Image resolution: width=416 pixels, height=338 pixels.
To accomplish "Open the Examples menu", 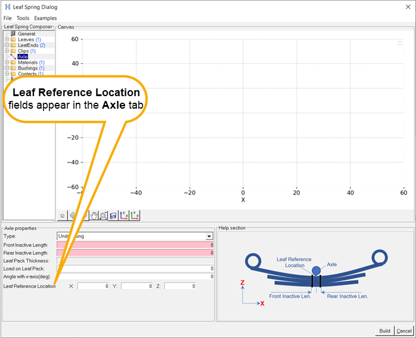I will coord(45,19).
